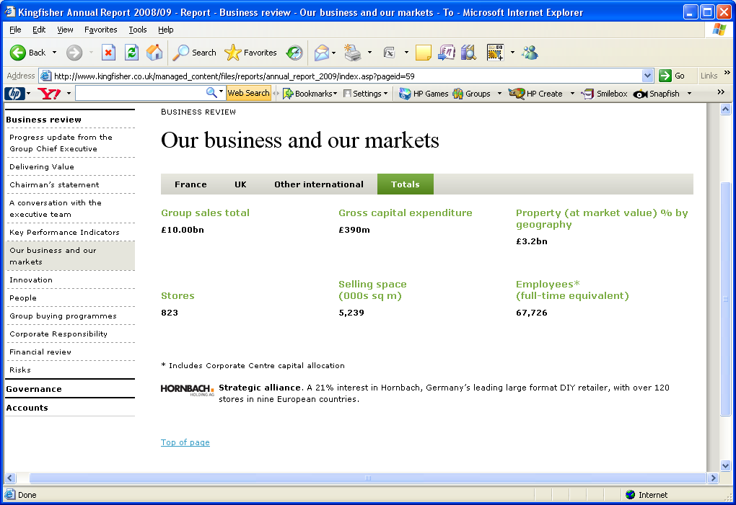Open the Bookmarks dropdown
Screen dimensions: 736x505
[x=310, y=94]
